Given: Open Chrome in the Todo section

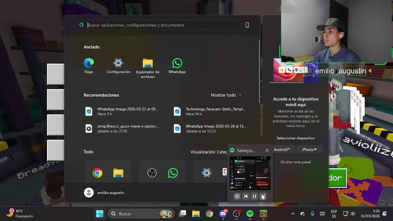Looking at the screenshot, I should point(97,173).
